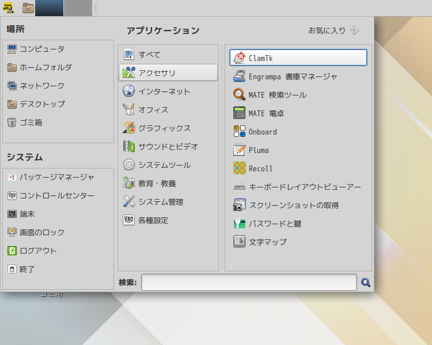Open デスクトップ desktop folder in the places list
Viewport: 432px width, 345px height.
[x=58, y=104]
